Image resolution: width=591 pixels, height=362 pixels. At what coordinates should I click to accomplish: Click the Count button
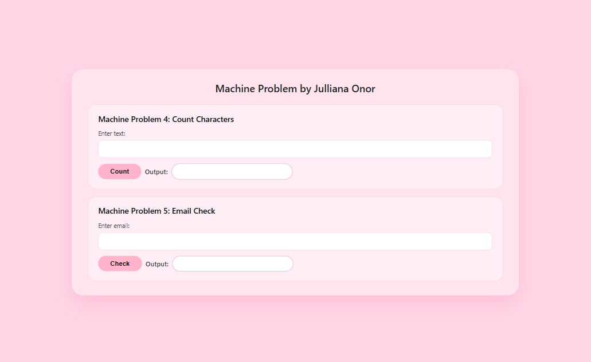(x=119, y=171)
